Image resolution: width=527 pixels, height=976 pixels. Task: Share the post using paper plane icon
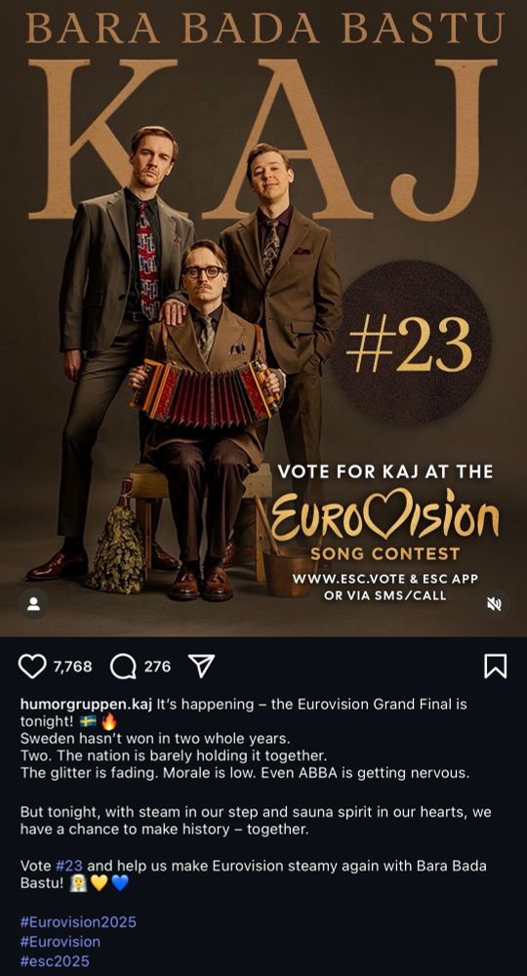[x=201, y=666]
